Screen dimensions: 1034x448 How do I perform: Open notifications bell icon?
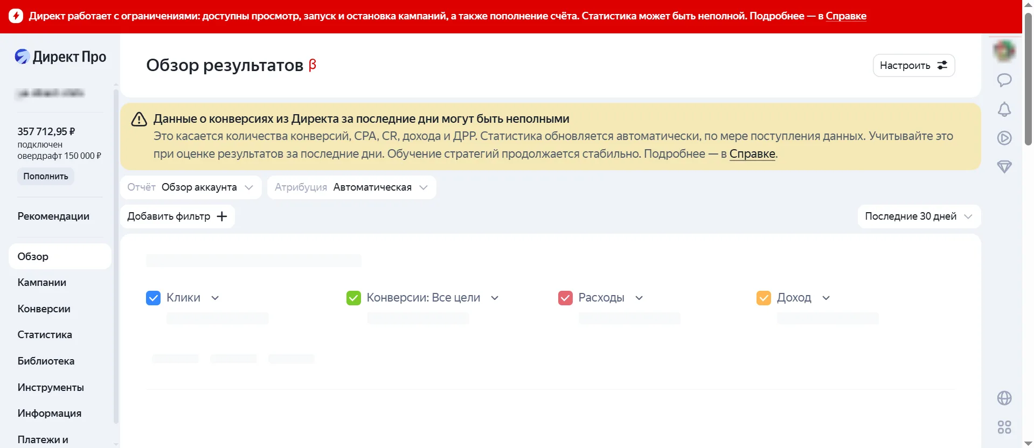tap(1004, 109)
